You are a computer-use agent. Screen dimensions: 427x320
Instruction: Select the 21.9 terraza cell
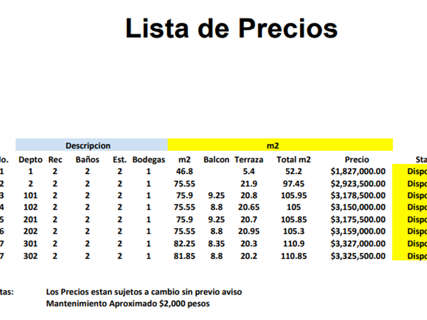click(249, 184)
